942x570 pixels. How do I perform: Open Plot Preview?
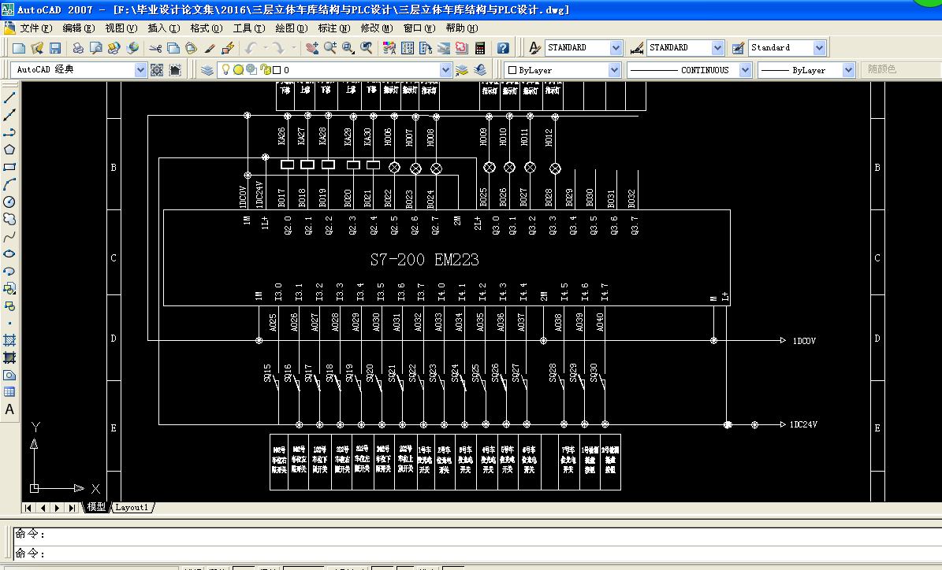(95, 48)
